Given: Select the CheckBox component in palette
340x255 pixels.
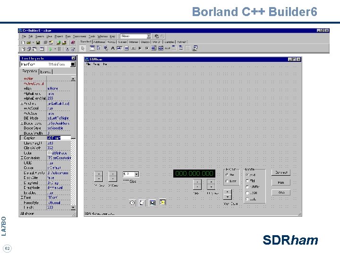Looking at the screenshot, I should pyautogui.click(x=140, y=48).
